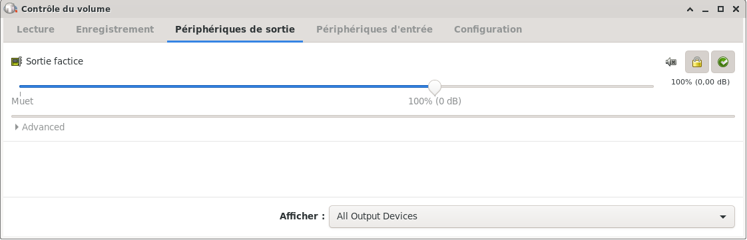The image size is (747, 240).
Task: Select the Périphériques de sortie tab
Action: point(235,29)
